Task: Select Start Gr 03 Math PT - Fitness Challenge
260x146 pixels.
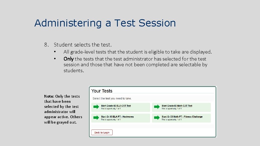Action: [182, 117]
